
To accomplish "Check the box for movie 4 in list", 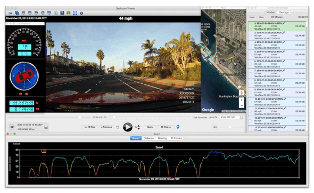I will tap(250, 45).
